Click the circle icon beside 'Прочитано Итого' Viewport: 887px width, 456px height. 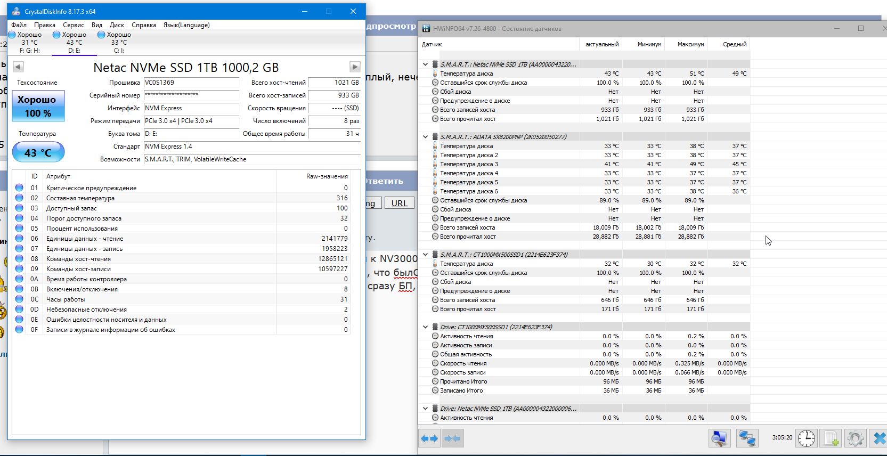pyautogui.click(x=435, y=381)
